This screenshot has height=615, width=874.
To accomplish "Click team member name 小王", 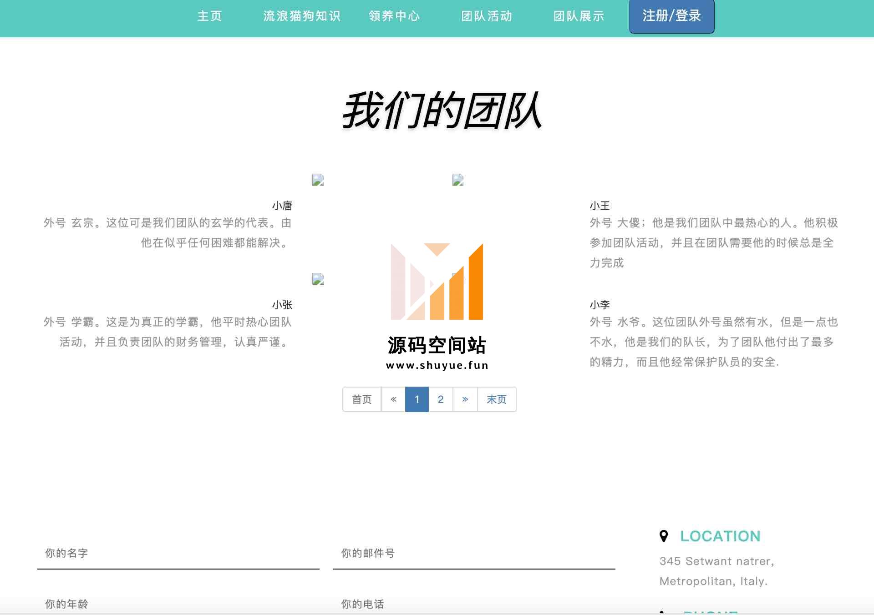I will click(x=600, y=206).
